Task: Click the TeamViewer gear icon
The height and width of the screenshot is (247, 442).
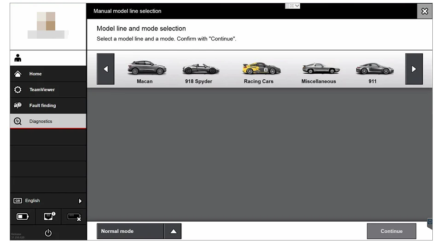Action: [18, 90]
